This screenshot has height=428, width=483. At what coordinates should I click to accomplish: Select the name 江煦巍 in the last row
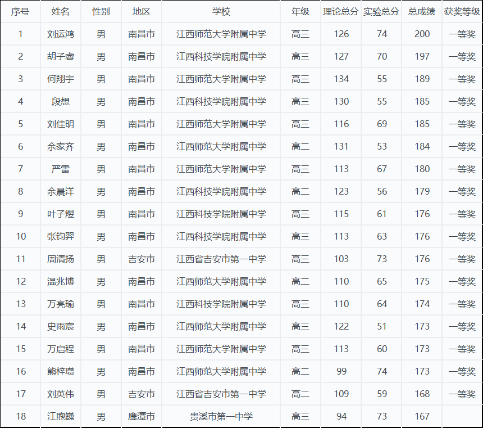tap(61, 417)
